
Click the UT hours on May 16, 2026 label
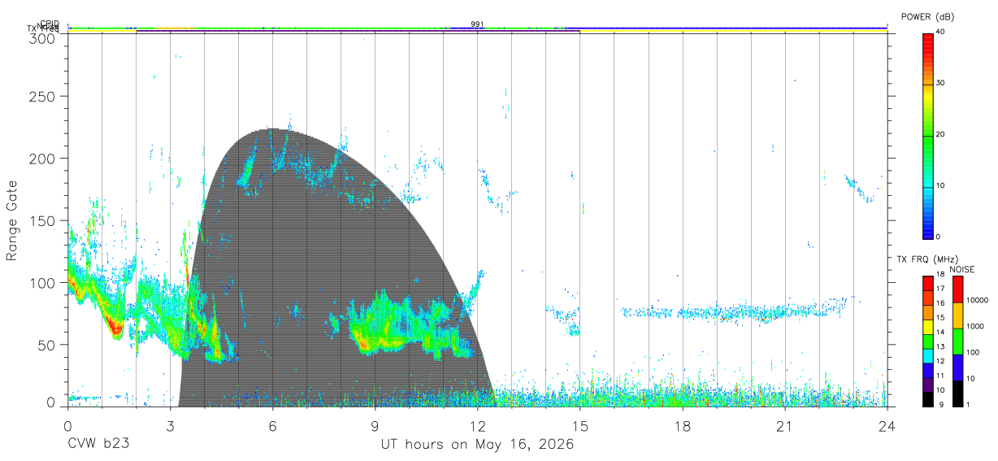tap(478, 445)
